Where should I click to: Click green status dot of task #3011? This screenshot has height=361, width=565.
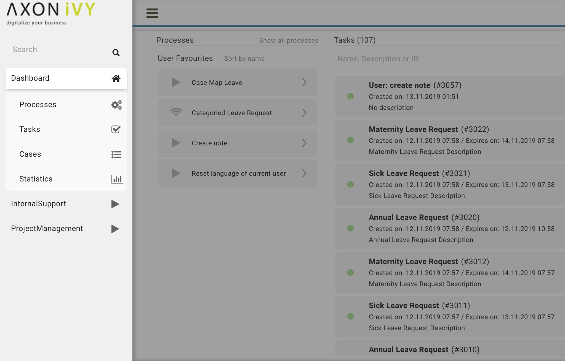pyautogui.click(x=350, y=316)
